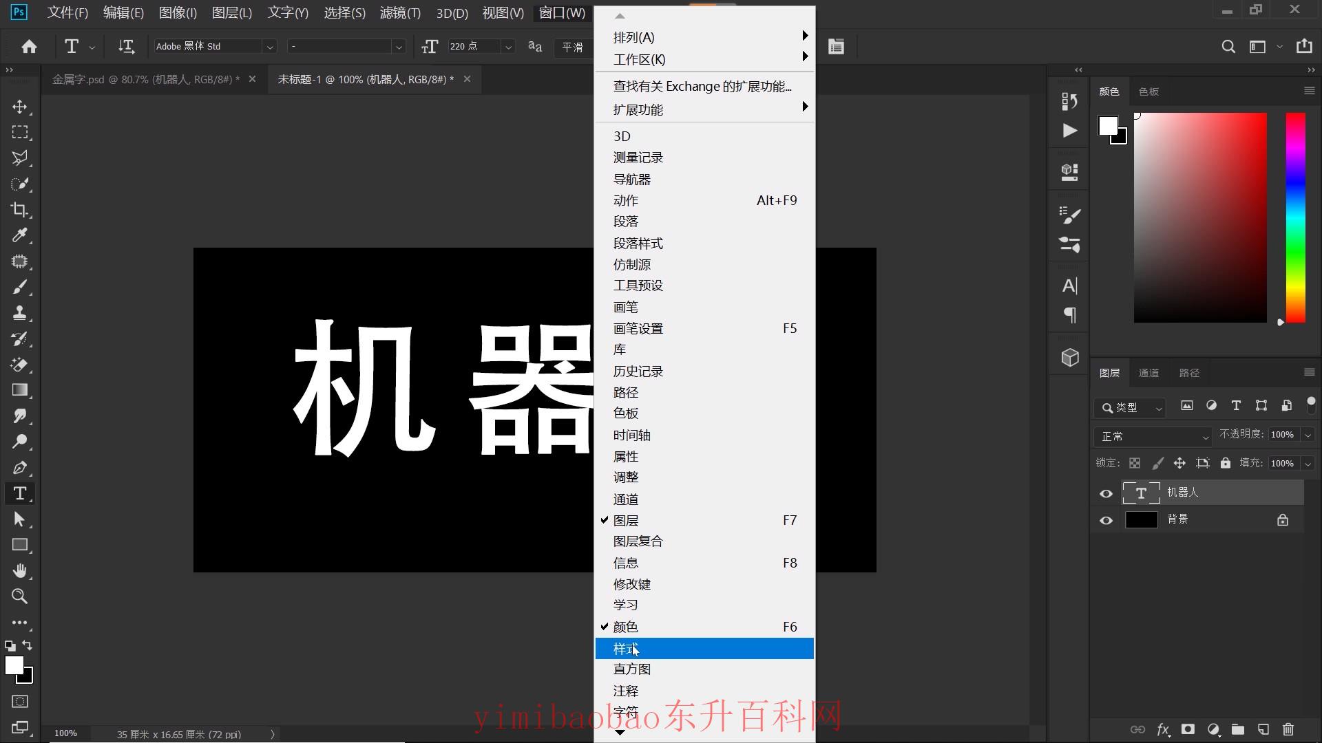Image resolution: width=1322 pixels, height=743 pixels.
Task: Choose 画笔设置 F5 entry
Action: (704, 328)
